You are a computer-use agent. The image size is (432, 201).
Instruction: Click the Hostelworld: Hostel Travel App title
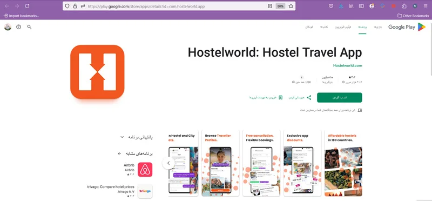point(275,52)
